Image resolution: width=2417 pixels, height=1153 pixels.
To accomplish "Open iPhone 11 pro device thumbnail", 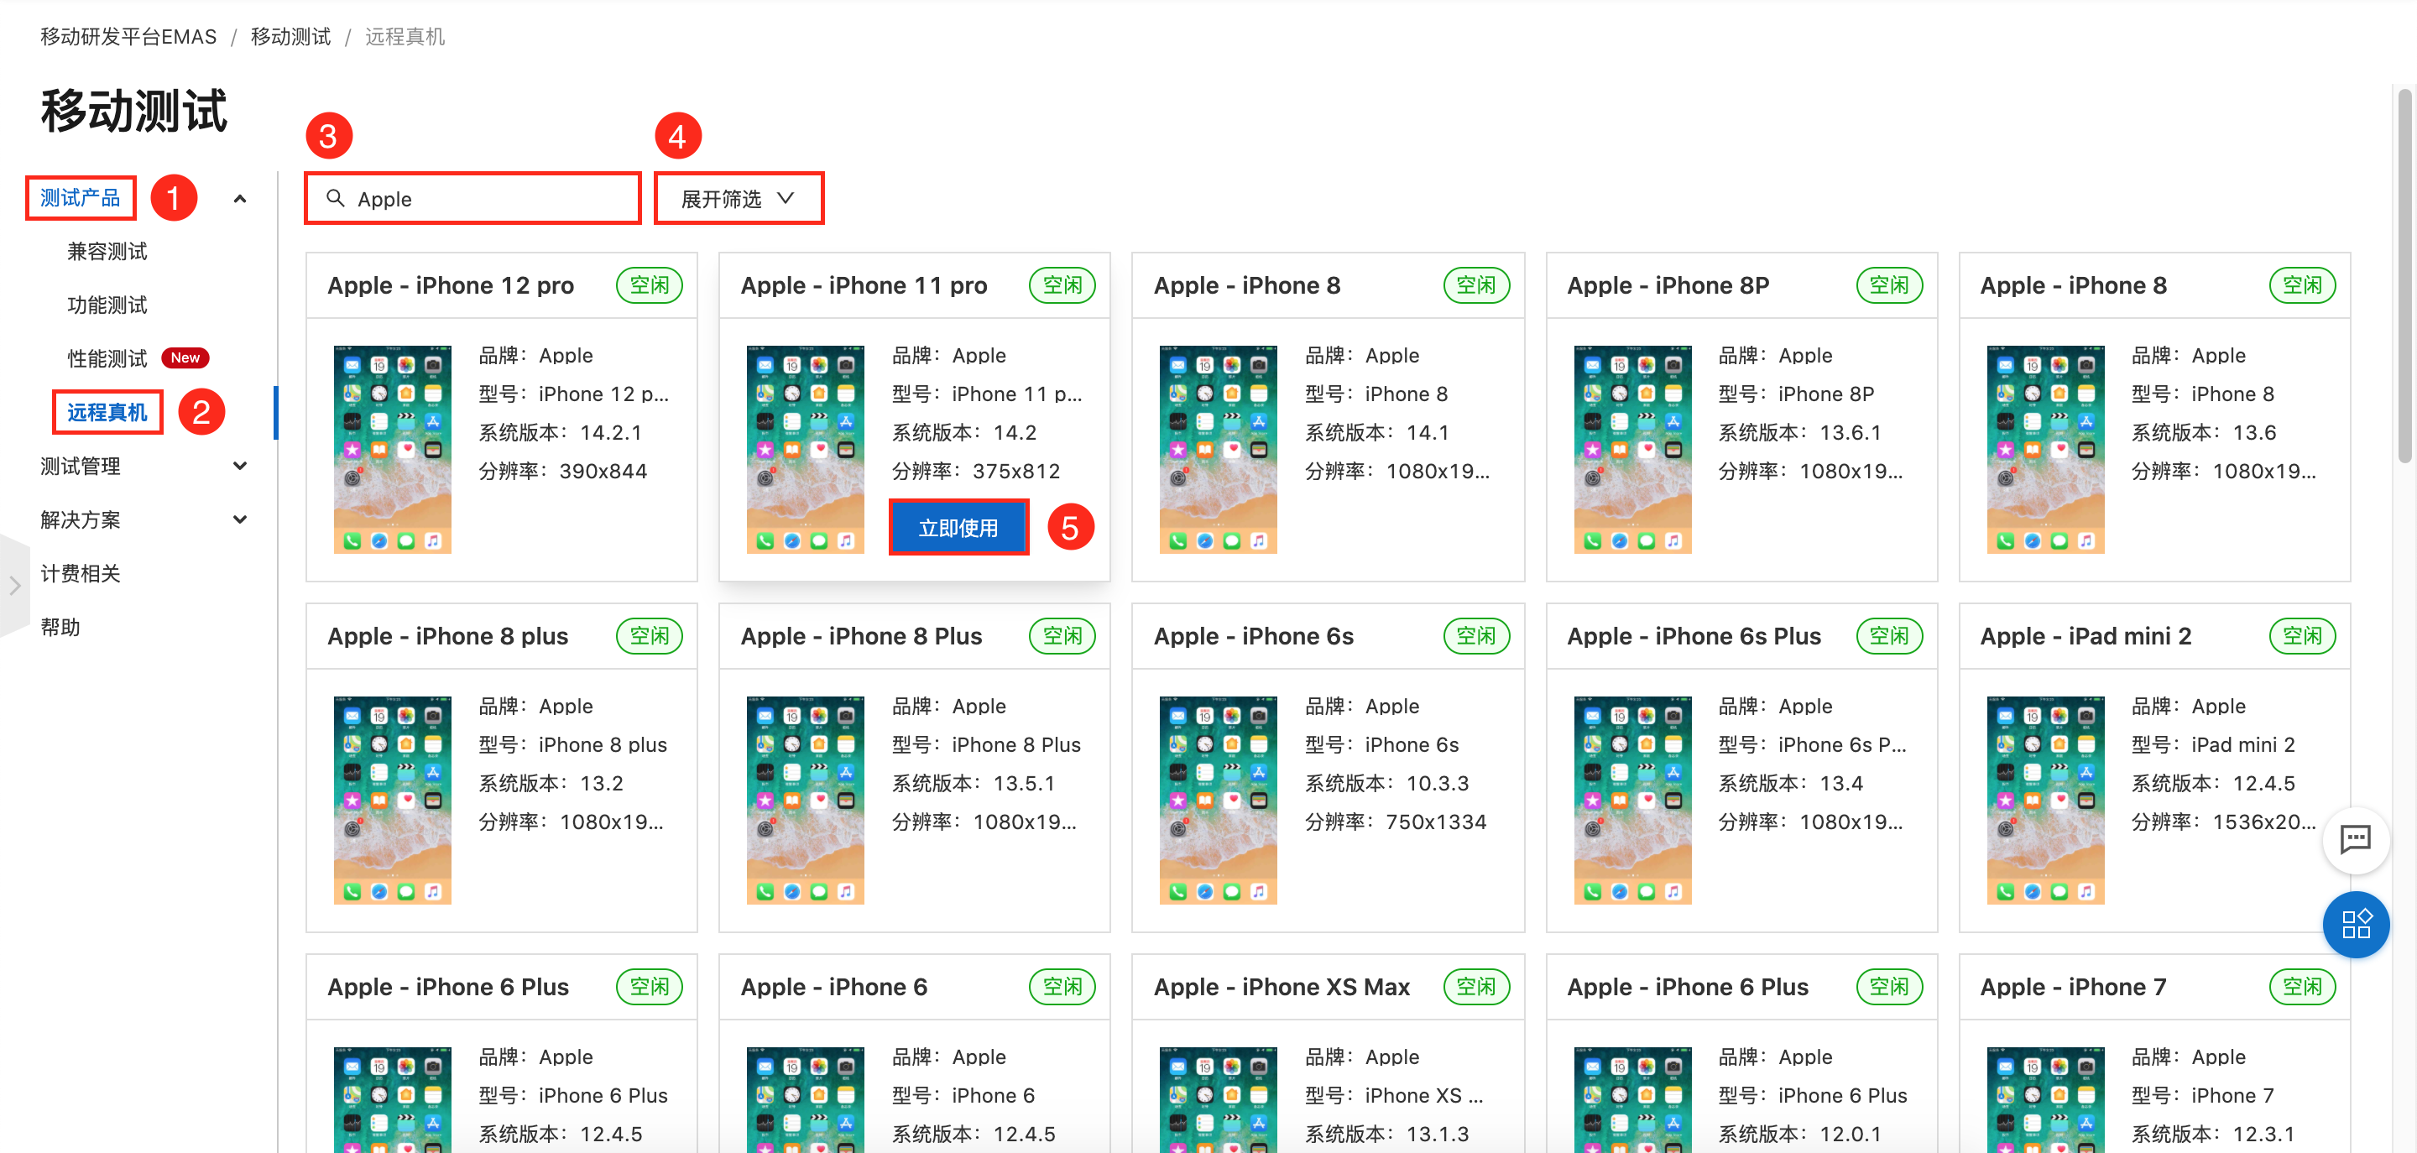I will coord(805,450).
